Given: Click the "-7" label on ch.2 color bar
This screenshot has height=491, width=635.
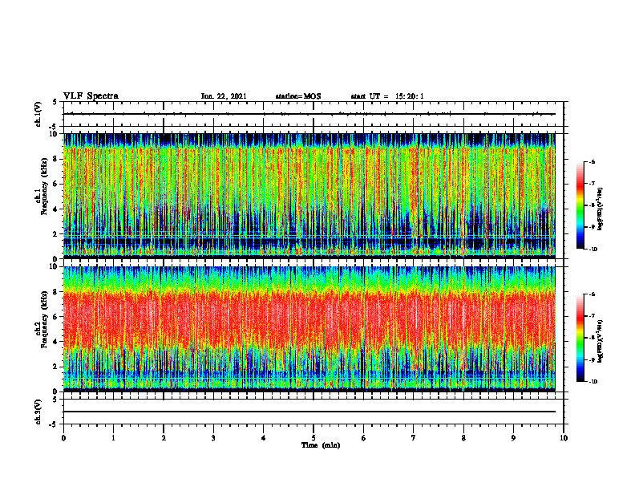Looking at the screenshot, I should (x=592, y=316).
